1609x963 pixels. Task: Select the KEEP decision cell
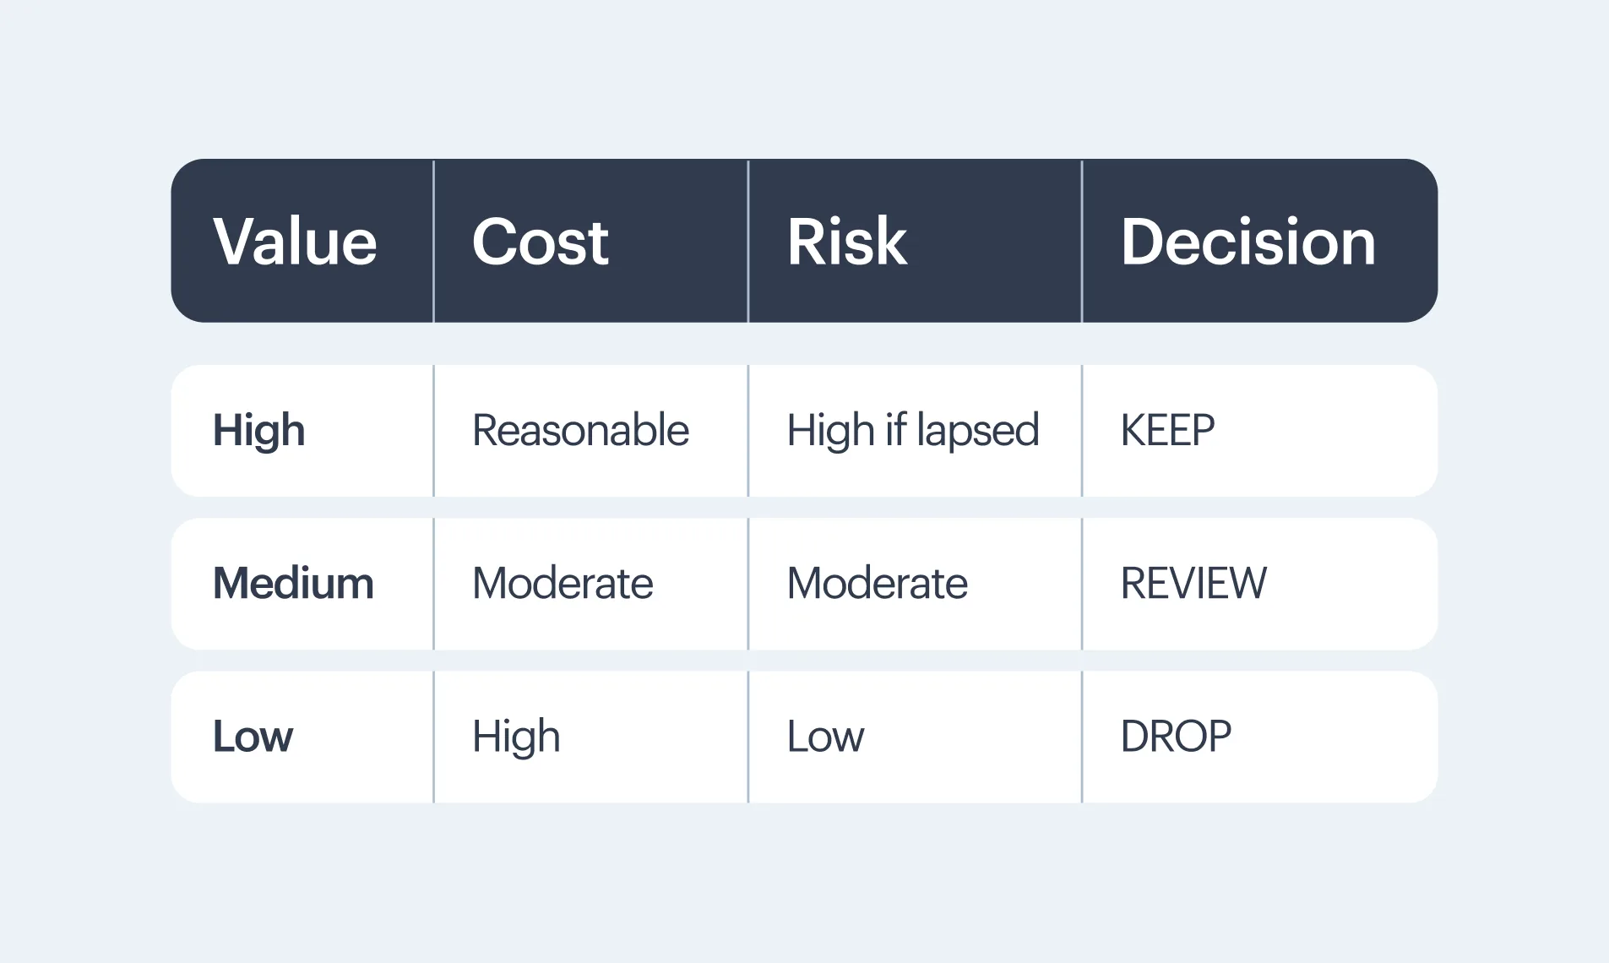tap(1167, 431)
